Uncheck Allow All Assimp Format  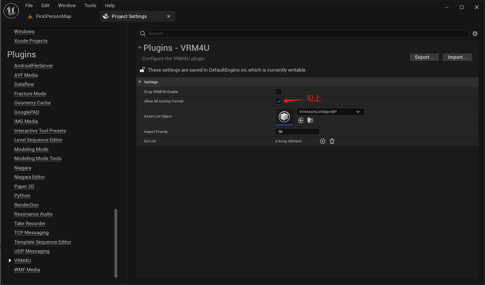tap(278, 101)
